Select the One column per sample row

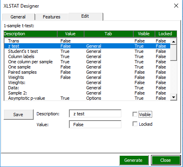click(x=87, y=62)
